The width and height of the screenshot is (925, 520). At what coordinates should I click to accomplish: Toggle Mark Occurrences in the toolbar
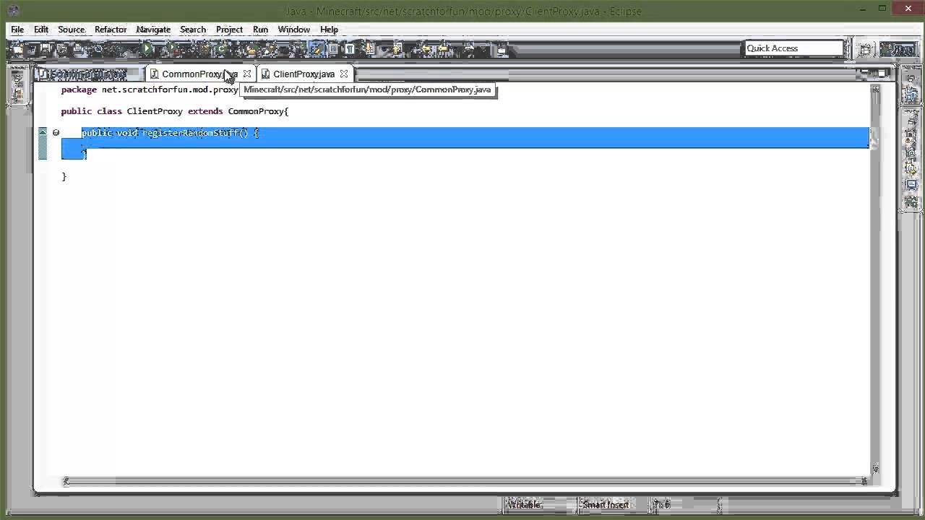pyautogui.click(x=316, y=49)
